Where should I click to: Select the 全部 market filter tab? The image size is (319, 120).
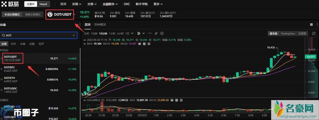click(4, 44)
